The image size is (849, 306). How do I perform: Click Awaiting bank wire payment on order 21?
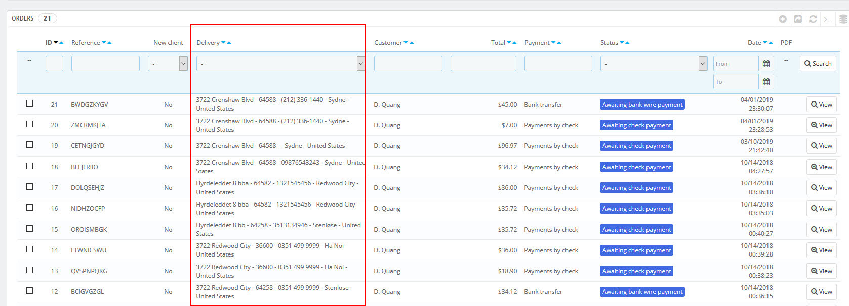coord(642,105)
